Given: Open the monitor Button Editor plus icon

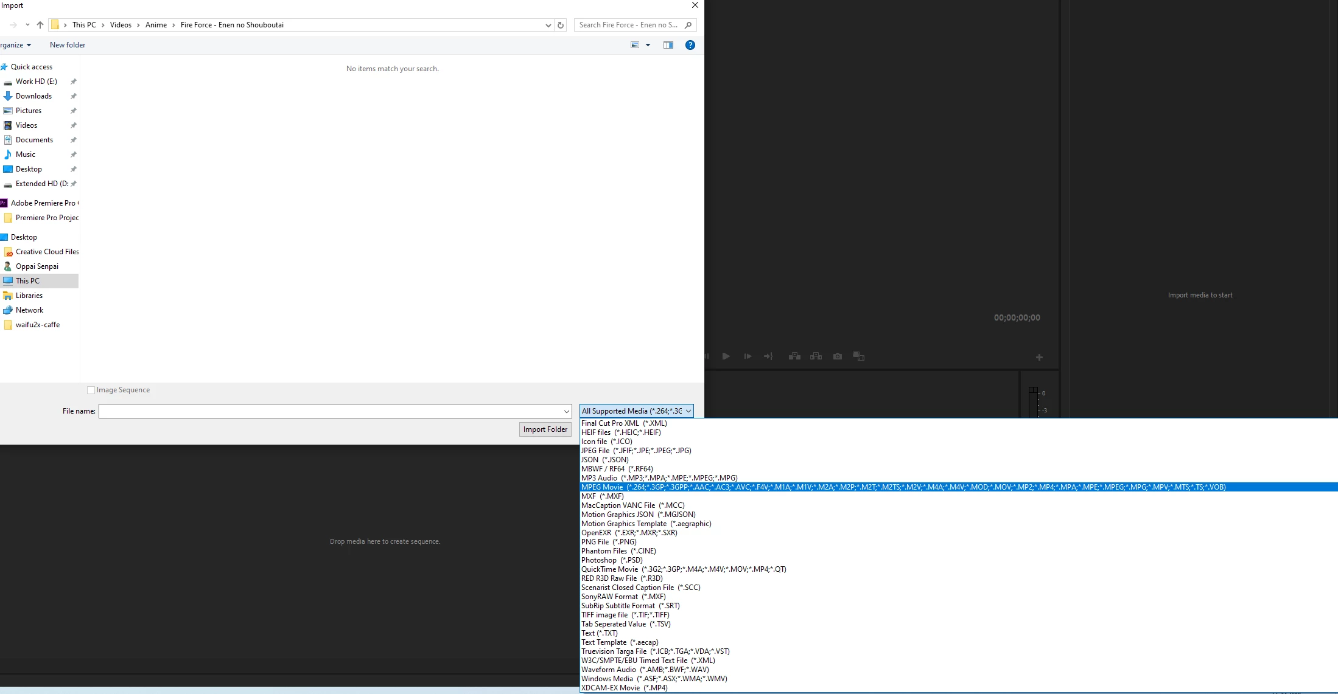Looking at the screenshot, I should pos(1039,358).
